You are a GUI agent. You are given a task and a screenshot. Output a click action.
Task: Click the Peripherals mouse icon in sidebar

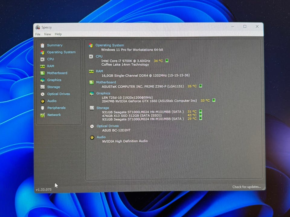43,108
